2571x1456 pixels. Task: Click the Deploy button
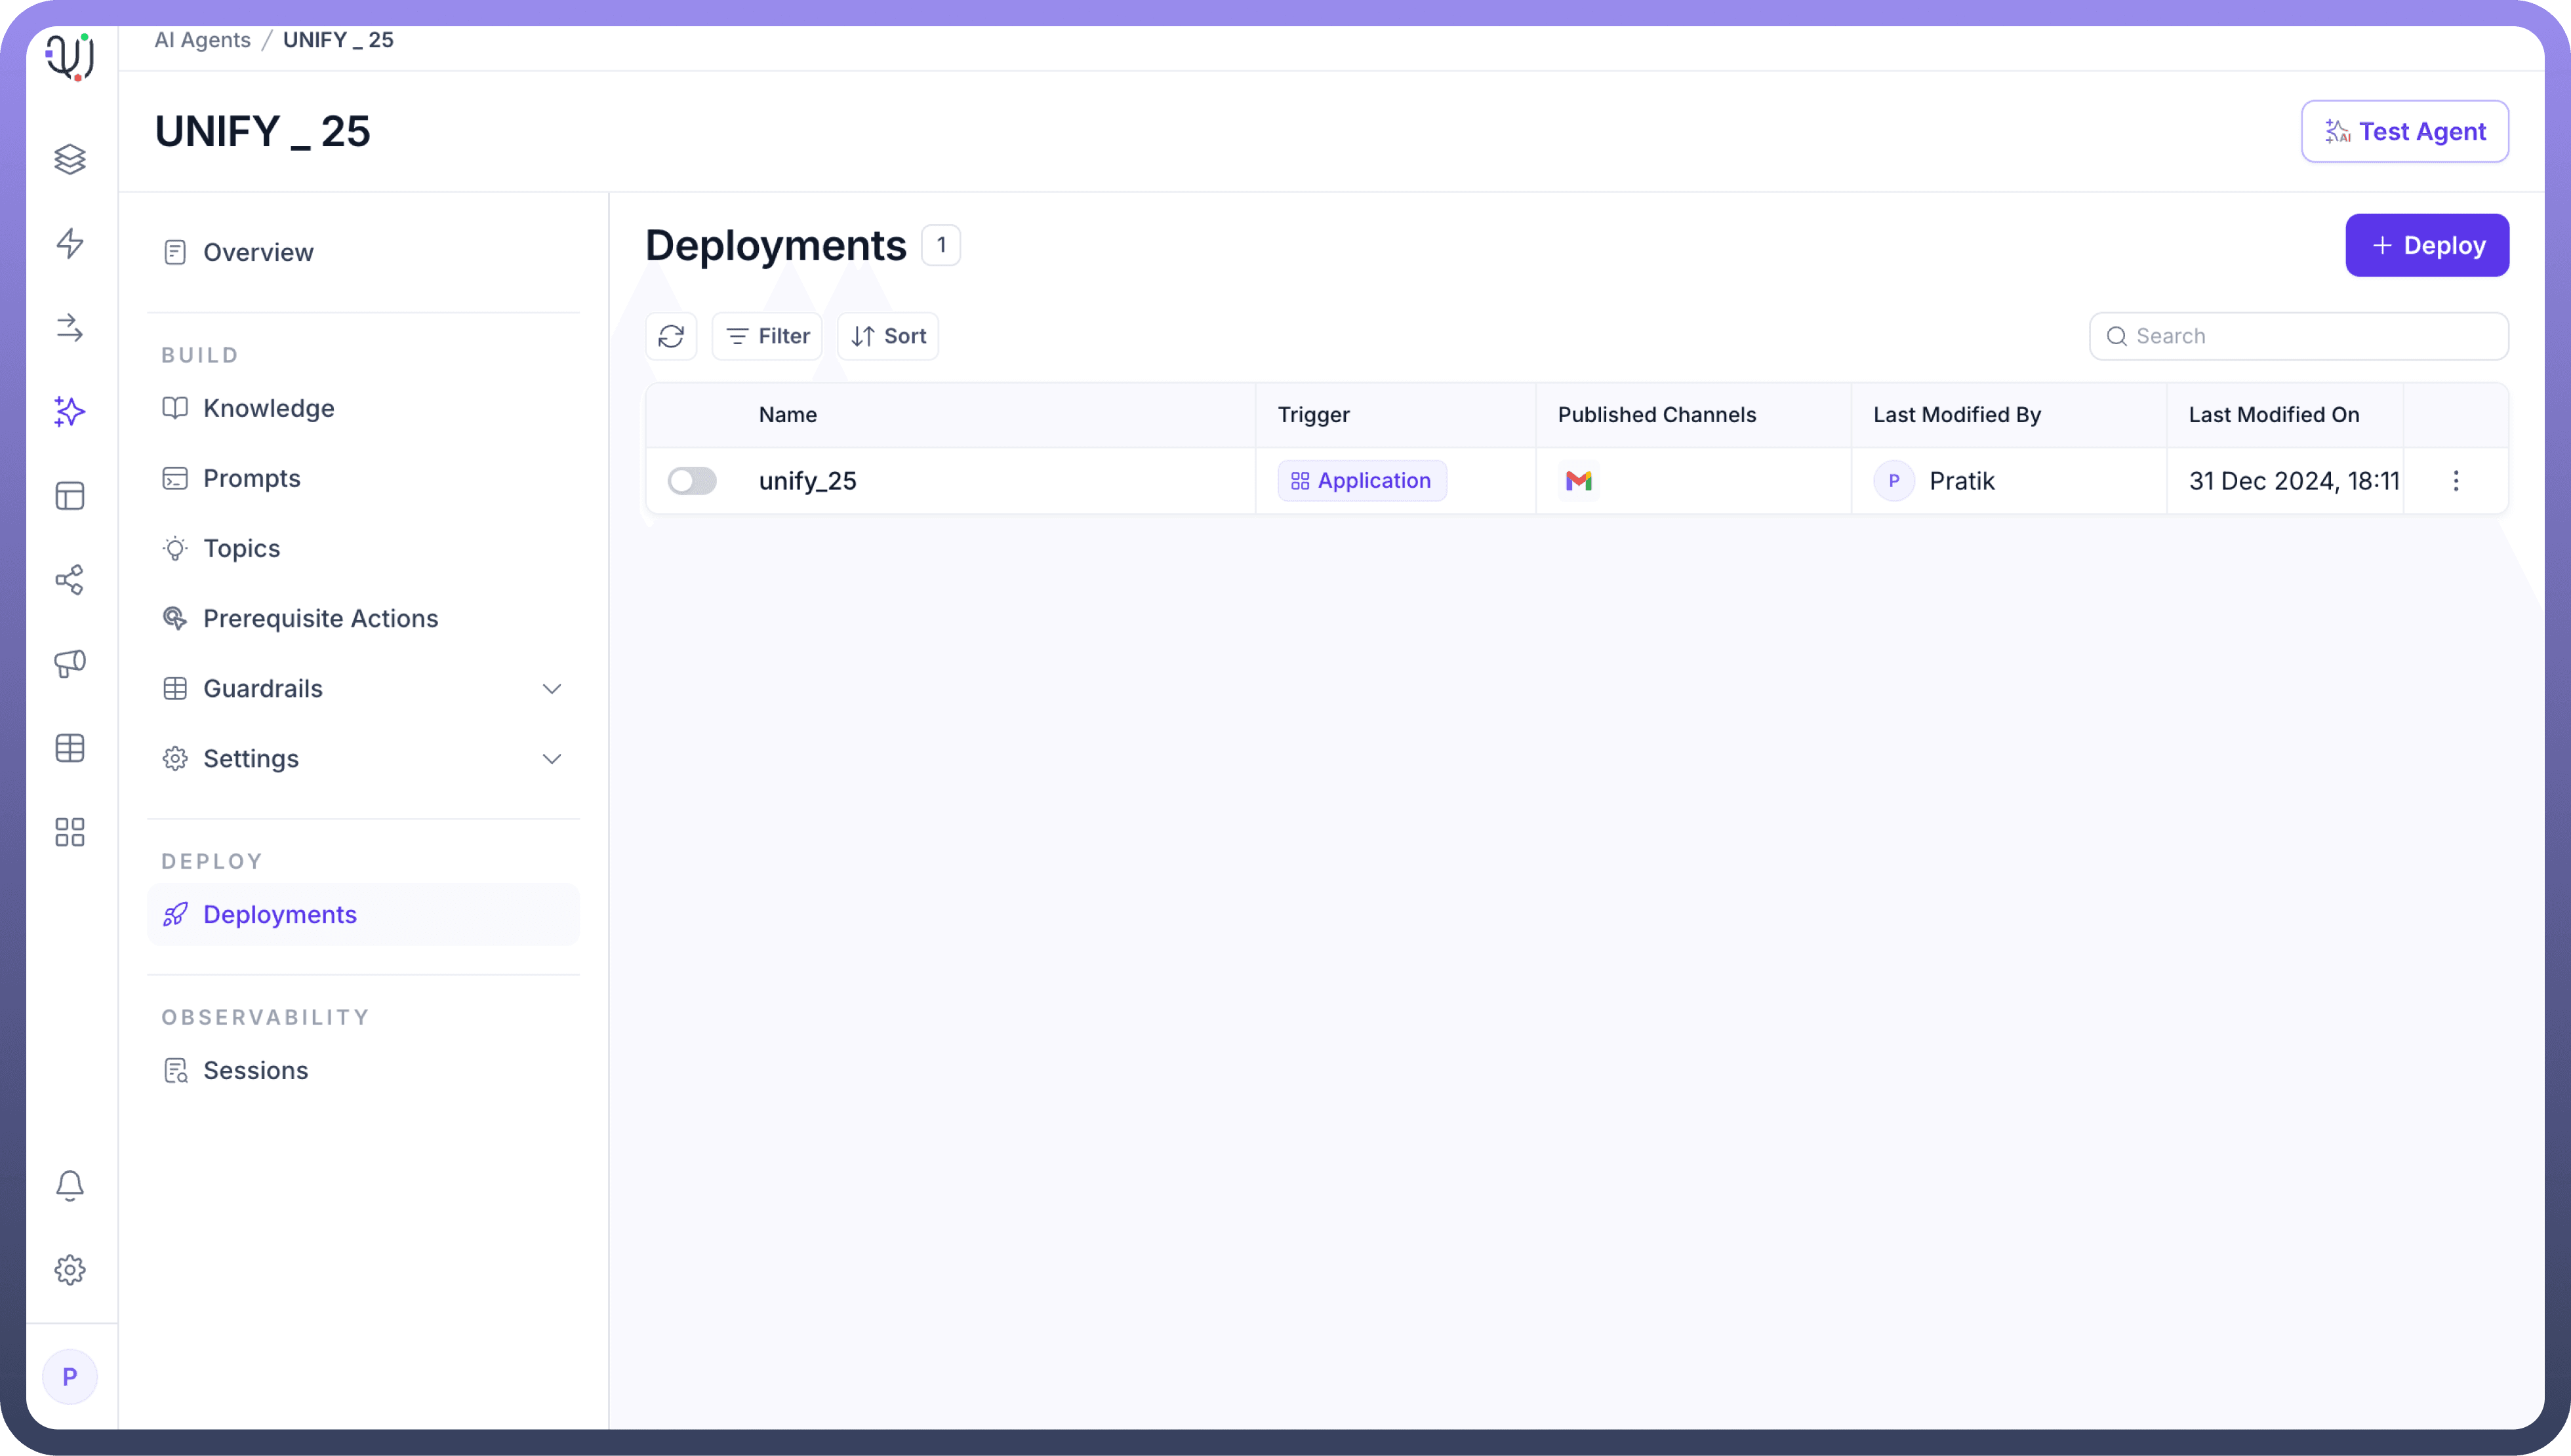tap(2426, 245)
